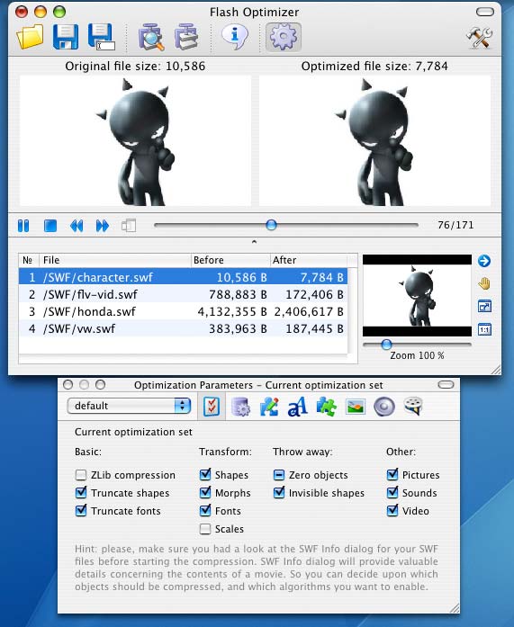Select the hand pan tool icon

[x=484, y=284]
